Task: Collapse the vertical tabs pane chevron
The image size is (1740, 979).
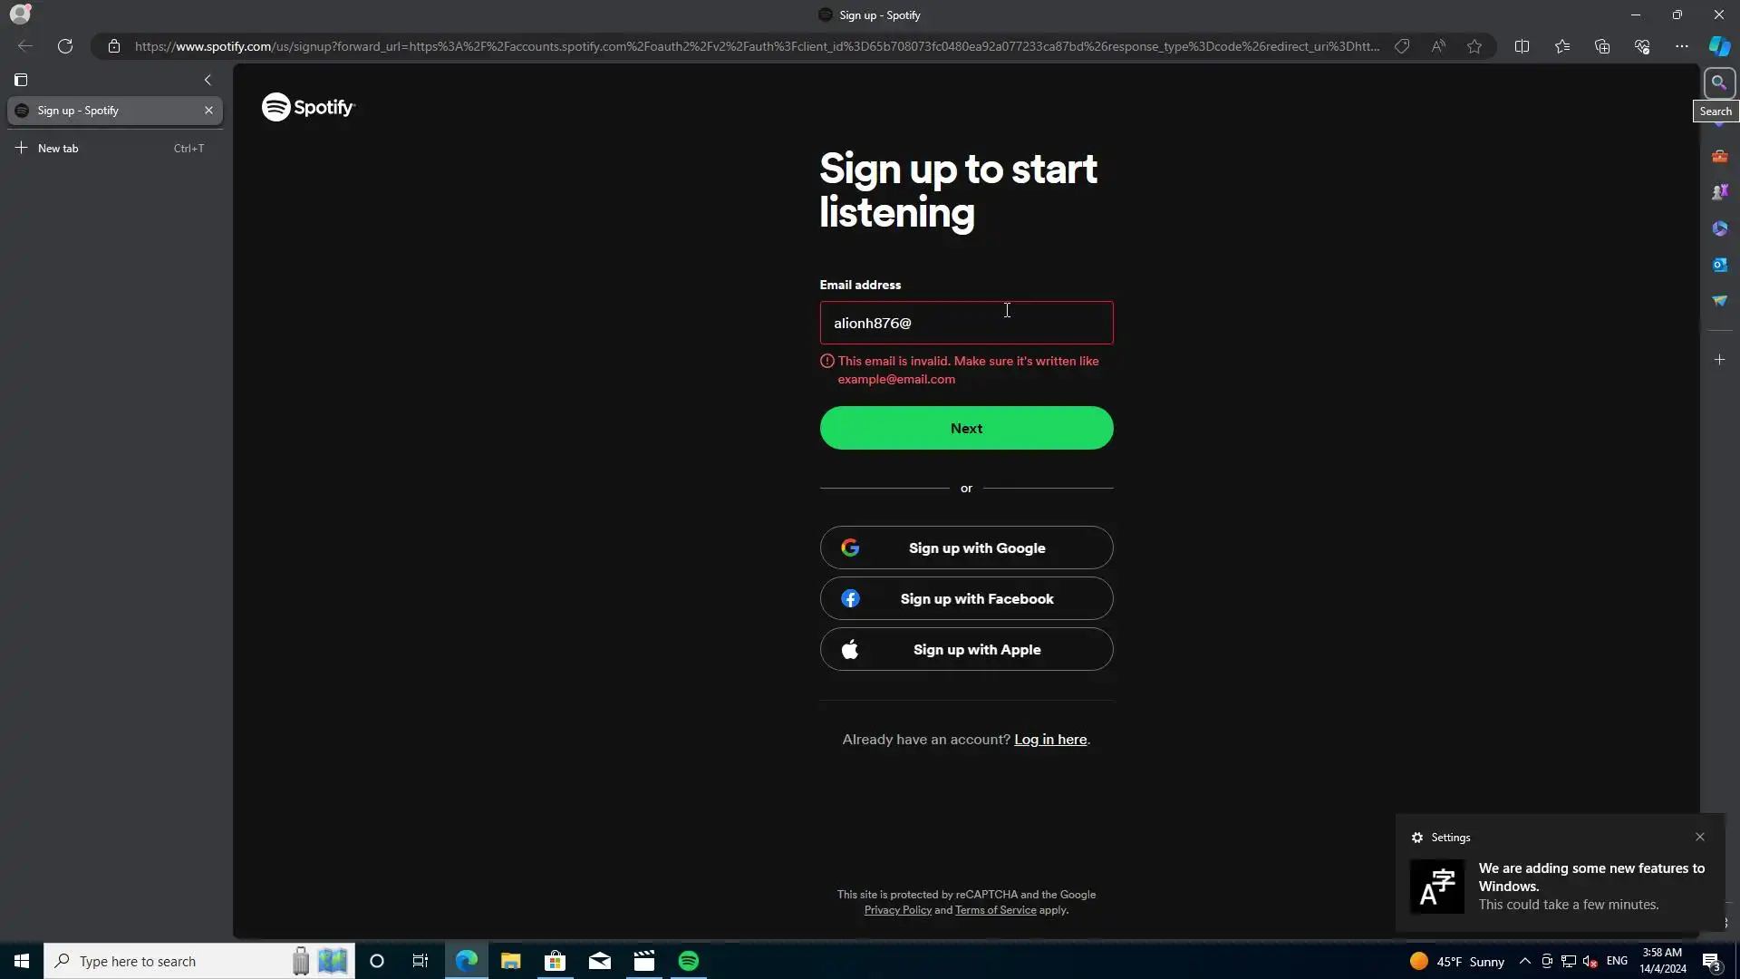Action: (x=208, y=80)
